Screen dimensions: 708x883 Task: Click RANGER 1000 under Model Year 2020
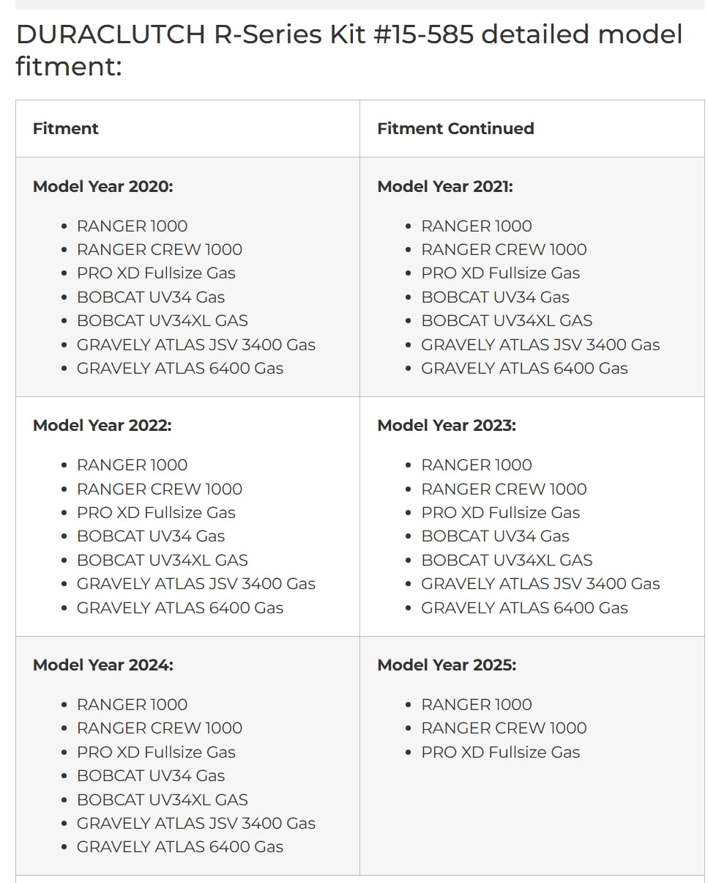(132, 226)
